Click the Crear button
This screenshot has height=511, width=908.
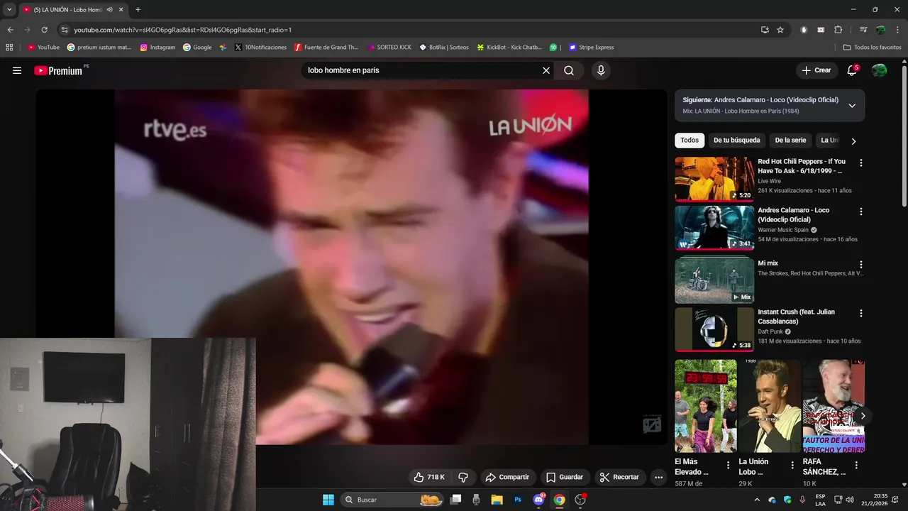816,70
